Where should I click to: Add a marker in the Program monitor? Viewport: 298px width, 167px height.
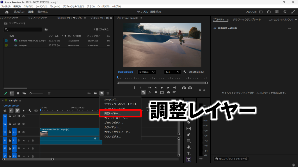pos(156,92)
